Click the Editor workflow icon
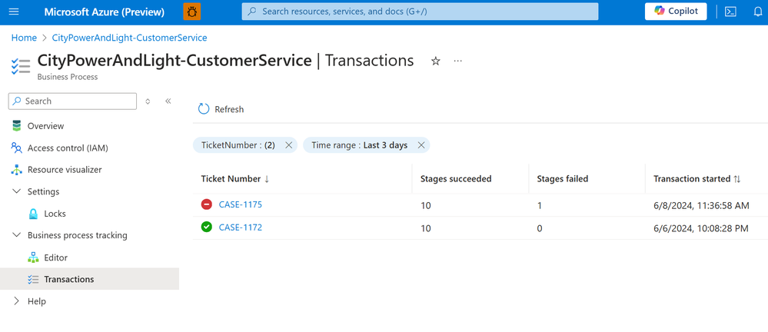This screenshot has width=768, height=332. [33, 257]
